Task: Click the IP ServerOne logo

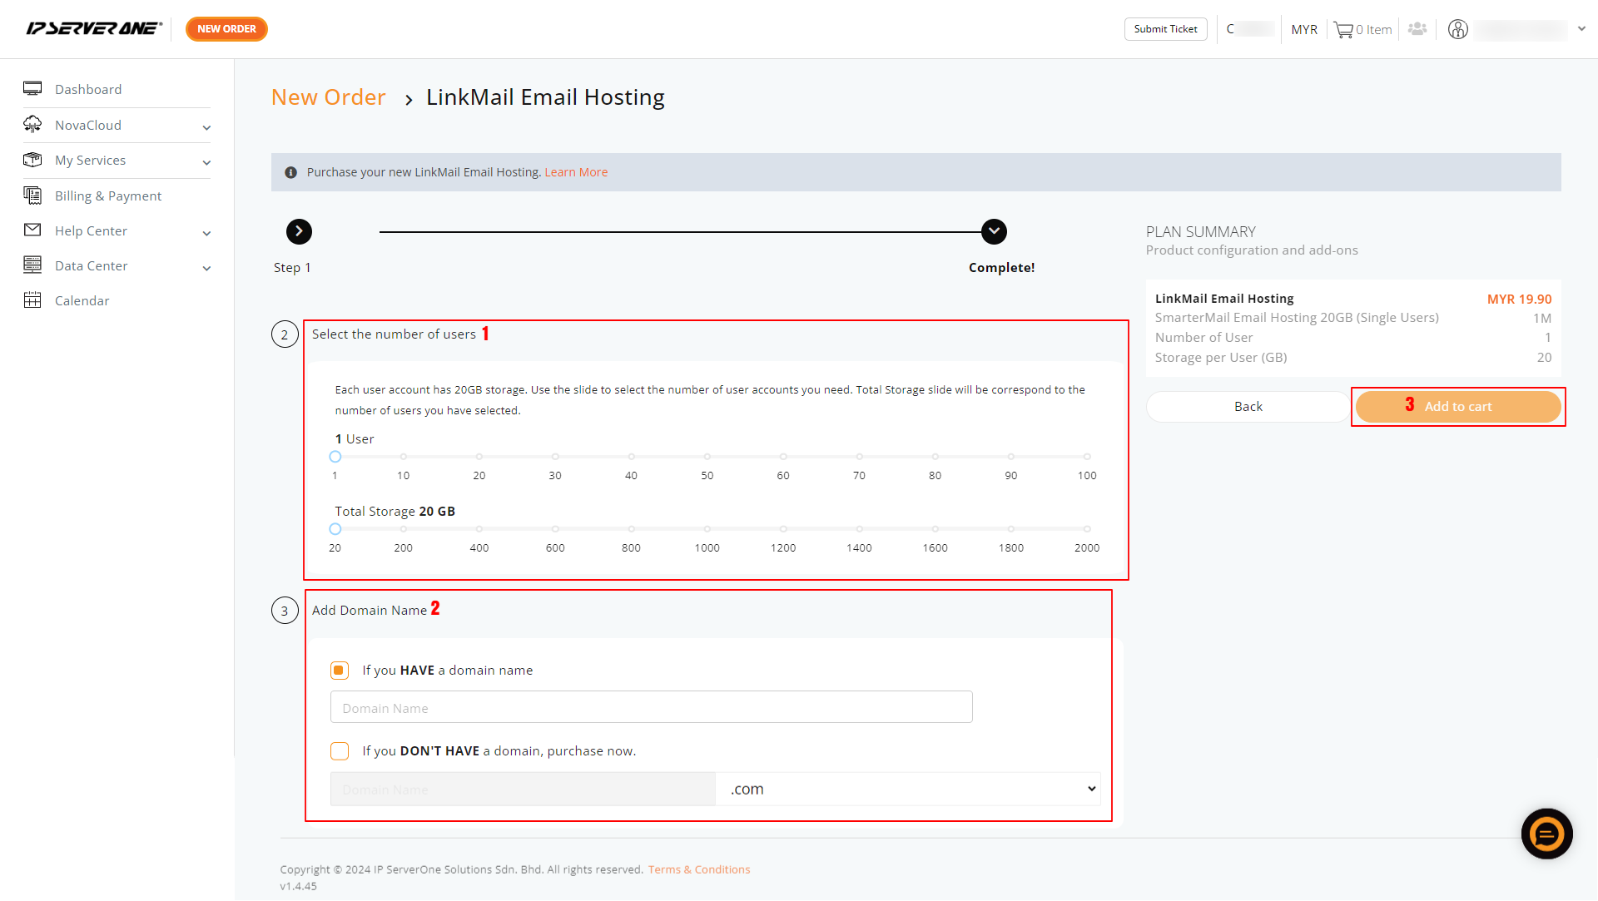Action: tap(94, 28)
